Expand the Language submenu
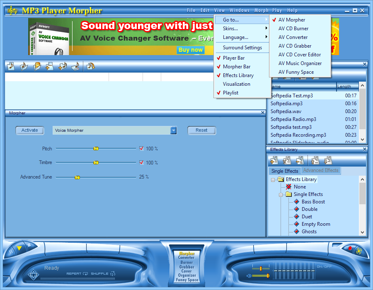The image size is (373, 290). pyautogui.click(x=242, y=37)
